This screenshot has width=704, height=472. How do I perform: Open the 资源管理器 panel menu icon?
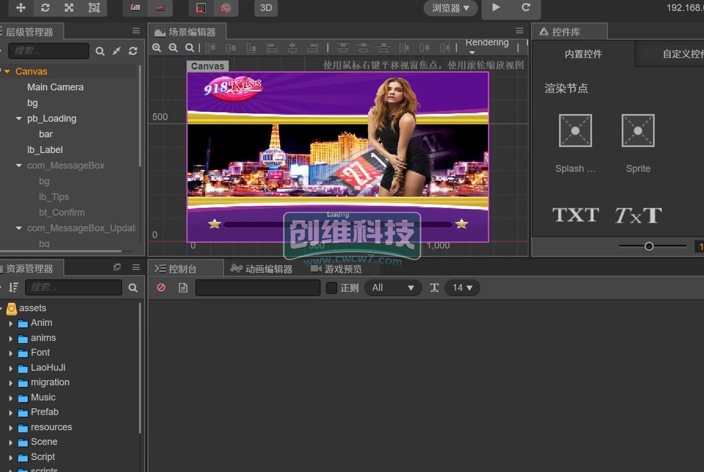click(x=136, y=267)
